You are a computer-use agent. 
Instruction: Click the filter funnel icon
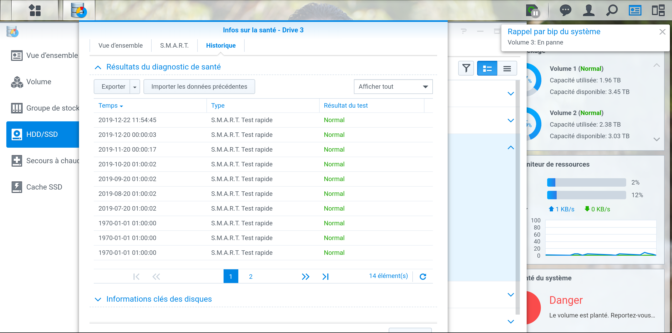(x=466, y=68)
